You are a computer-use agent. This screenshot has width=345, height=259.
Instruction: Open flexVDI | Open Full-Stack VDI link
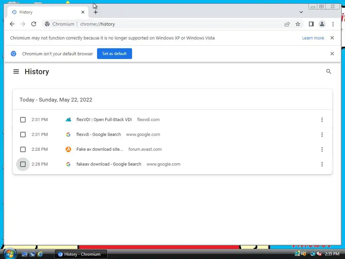[104, 120]
